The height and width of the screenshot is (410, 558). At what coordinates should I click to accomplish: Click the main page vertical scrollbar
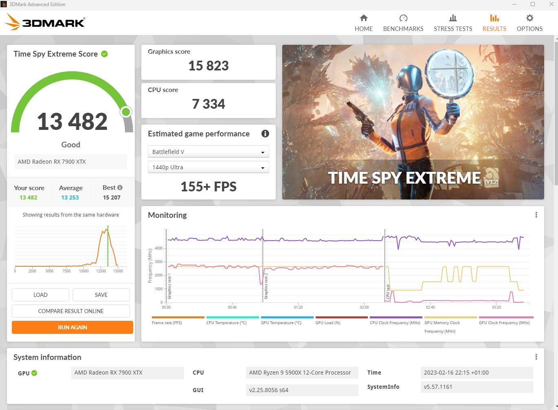coord(556,114)
